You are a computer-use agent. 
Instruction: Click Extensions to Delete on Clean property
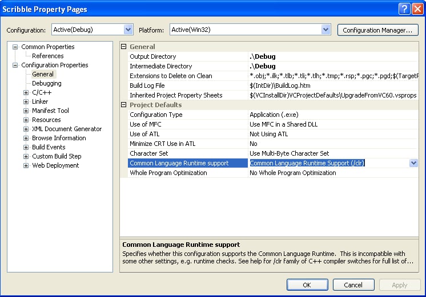click(x=171, y=76)
